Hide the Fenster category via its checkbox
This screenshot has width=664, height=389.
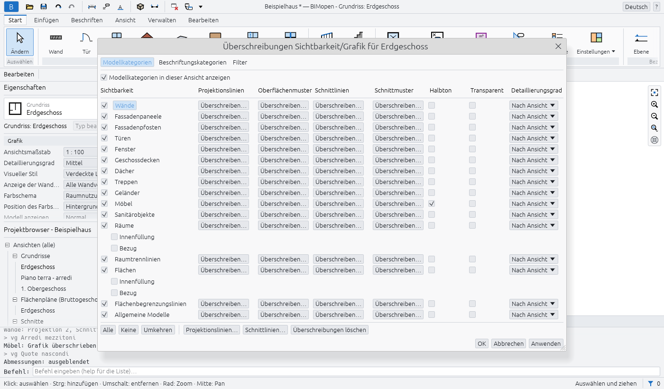(104, 149)
